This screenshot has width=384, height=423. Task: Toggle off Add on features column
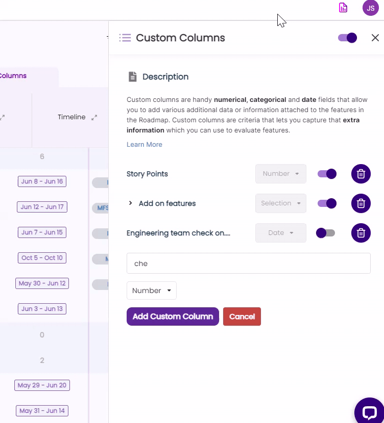click(x=327, y=203)
